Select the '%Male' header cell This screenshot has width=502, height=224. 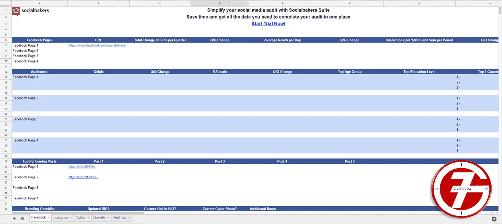(x=98, y=72)
